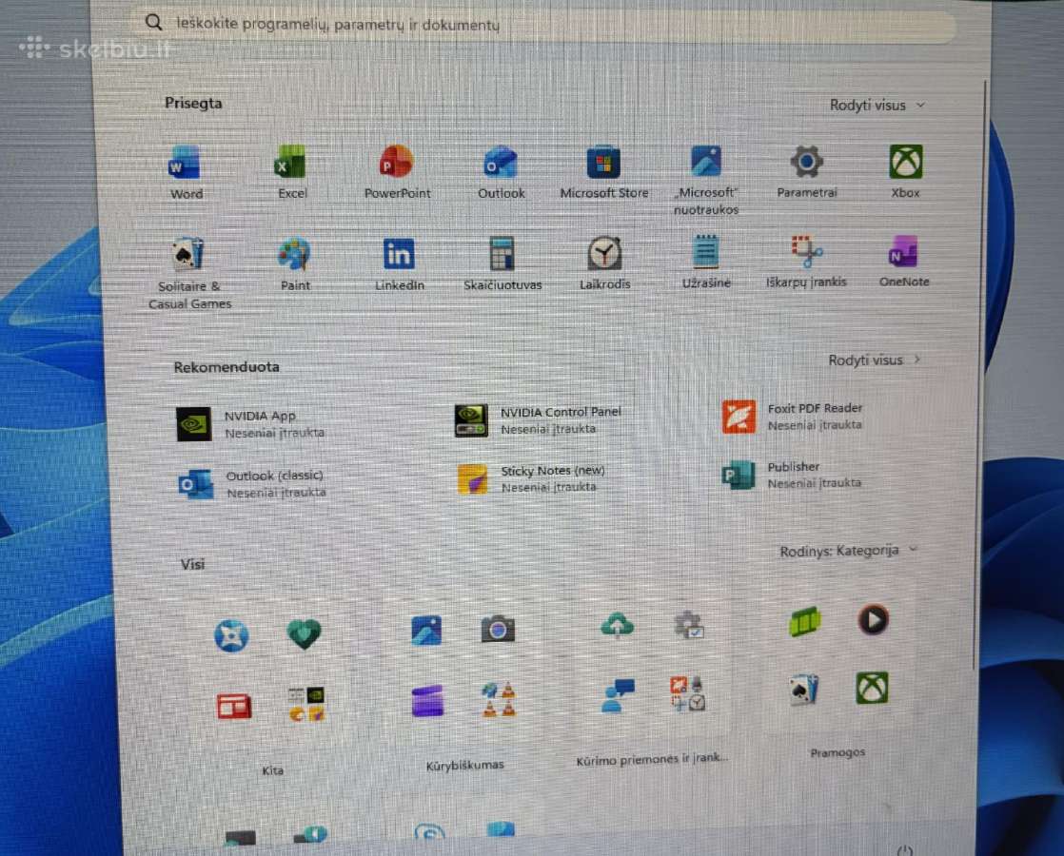Viewport: 1064px width, 856px height.
Task: Open Camera icon in Kūrybiškumas group
Action: click(x=498, y=630)
